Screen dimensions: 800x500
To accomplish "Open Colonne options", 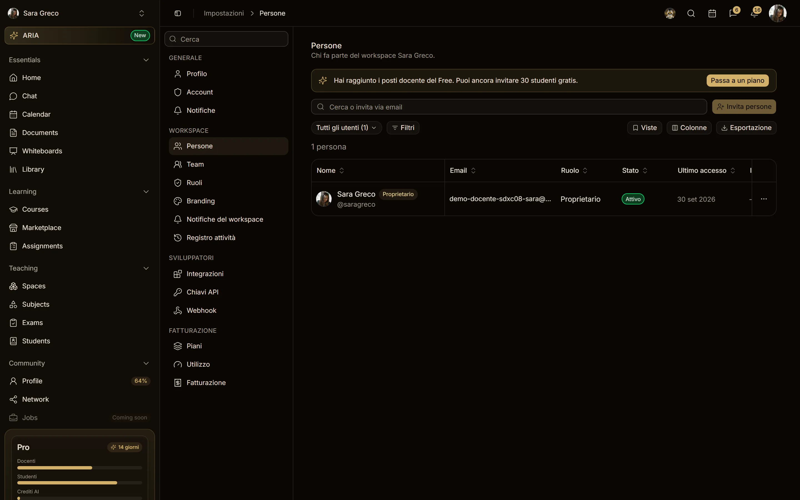I will (689, 128).
